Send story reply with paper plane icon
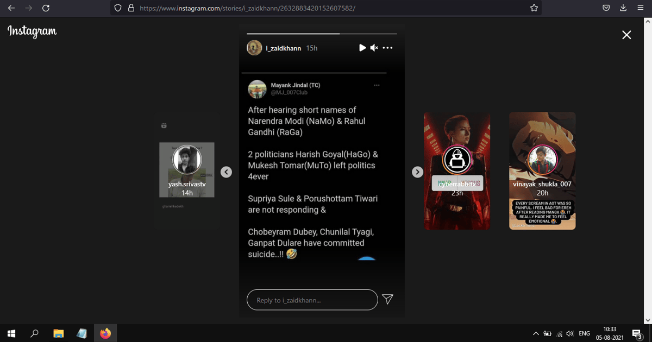The height and width of the screenshot is (342, 652). tap(387, 299)
